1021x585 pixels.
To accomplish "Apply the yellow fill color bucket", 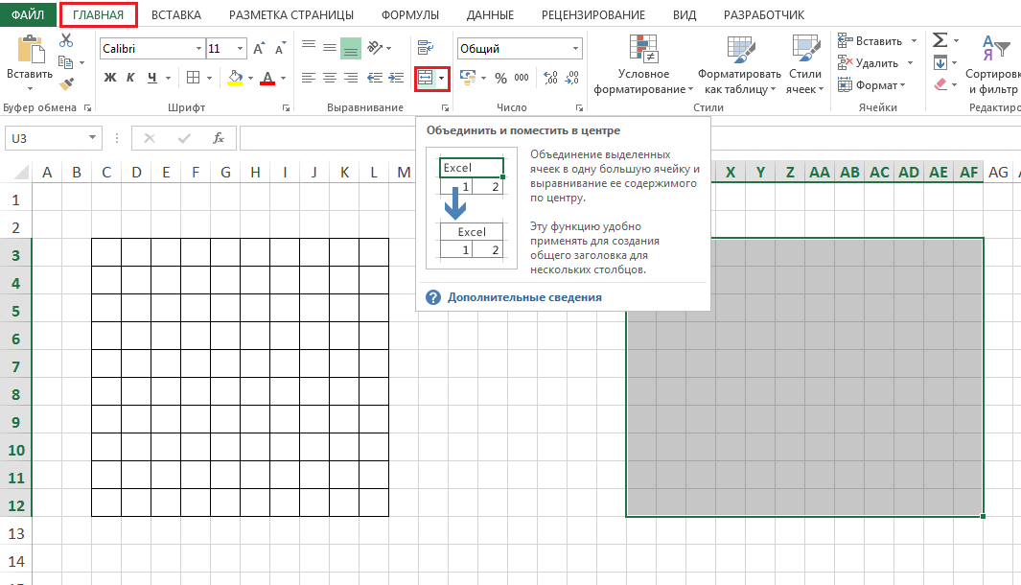I will (236, 78).
